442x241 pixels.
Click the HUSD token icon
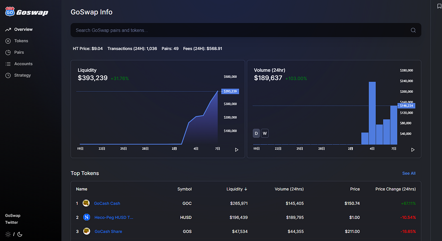87,217
